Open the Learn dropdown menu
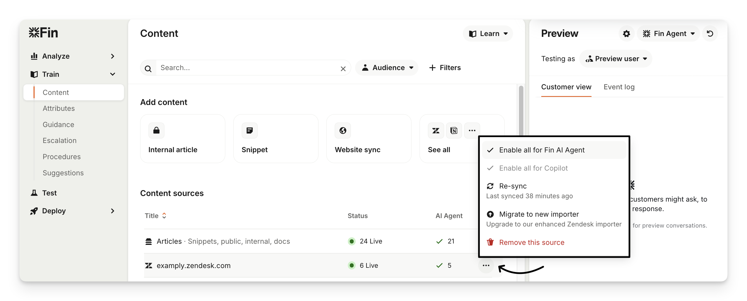Image resolution: width=747 pixels, height=301 pixels. [x=488, y=34]
